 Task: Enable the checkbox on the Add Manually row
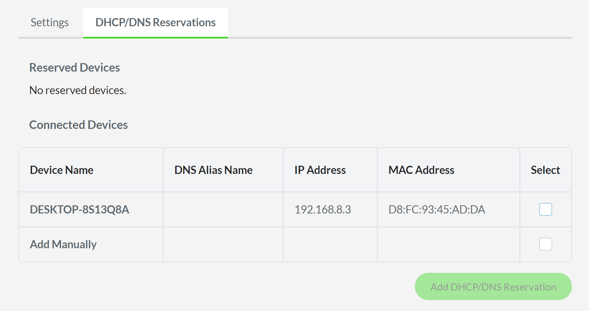[x=545, y=244]
